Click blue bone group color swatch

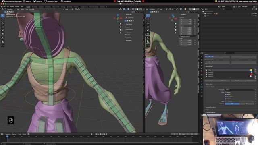(x=251, y=72)
